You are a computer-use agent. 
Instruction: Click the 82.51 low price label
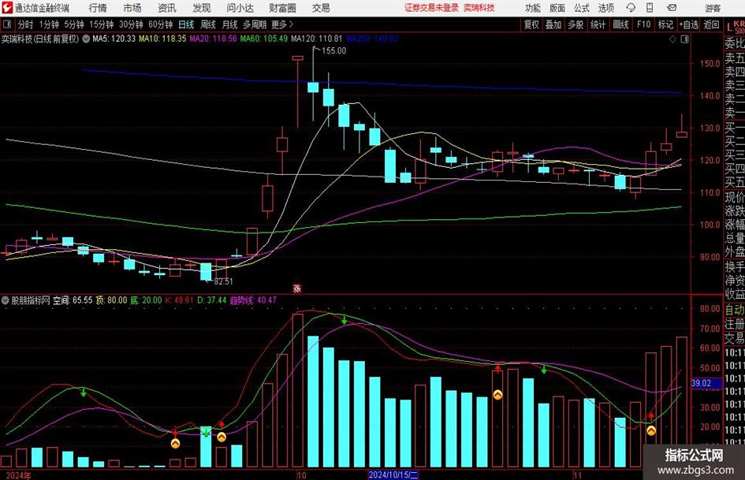[x=223, y=281]
